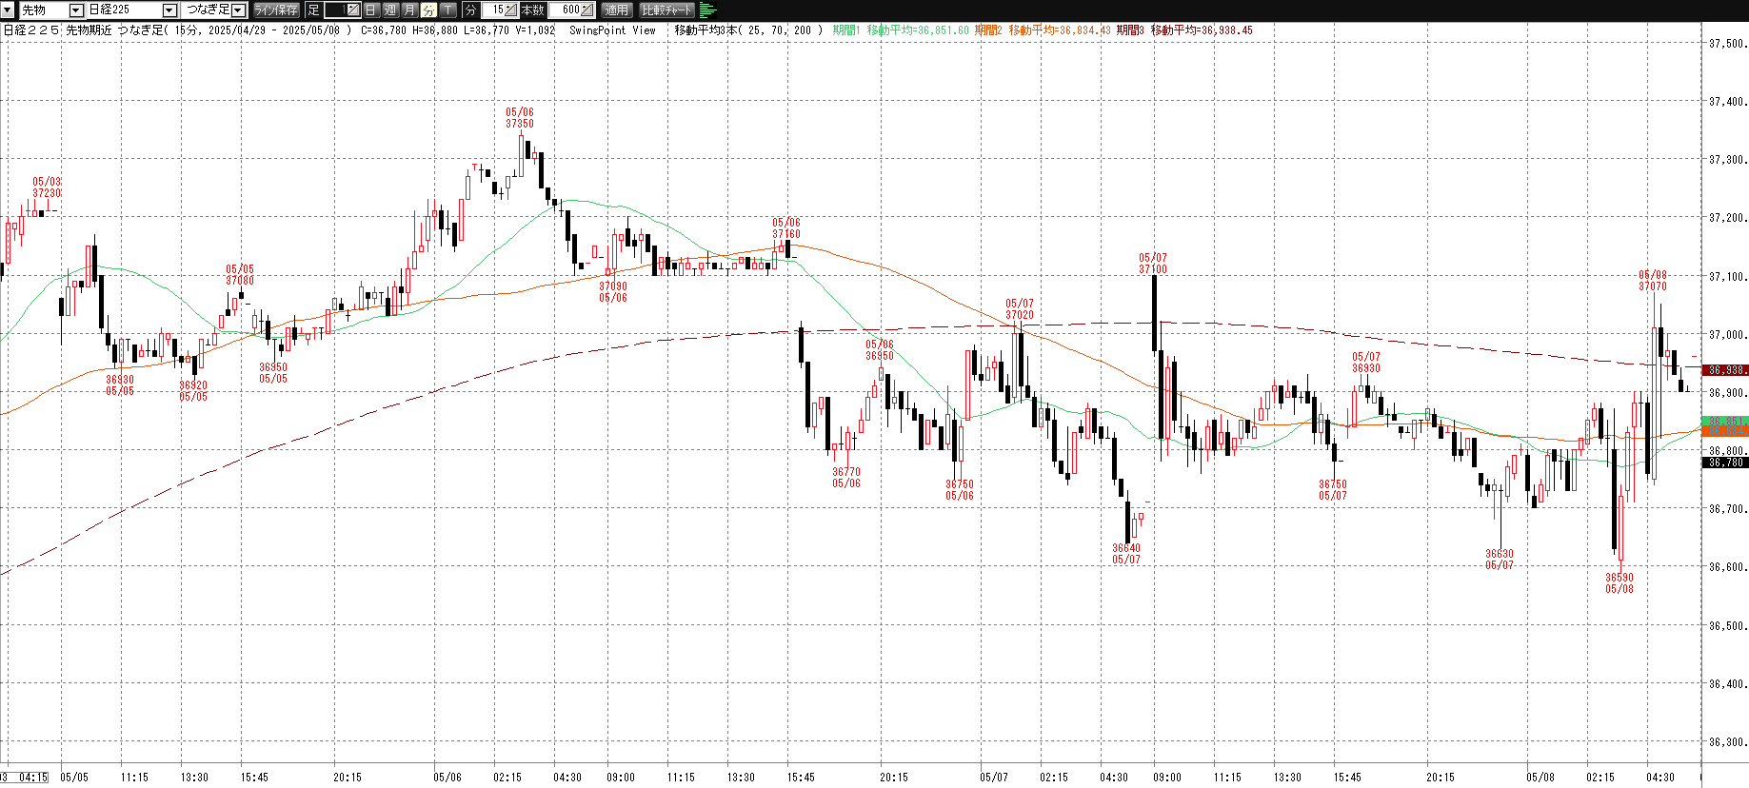Switch chart to 週 (weekly) bars
The image size is (1749, 788).
click(x=390, y=10)
